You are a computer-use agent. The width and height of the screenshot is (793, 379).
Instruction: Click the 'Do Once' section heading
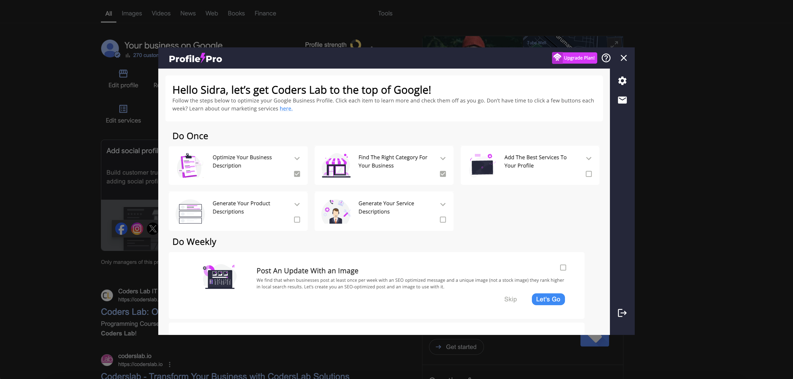[190, 136]
